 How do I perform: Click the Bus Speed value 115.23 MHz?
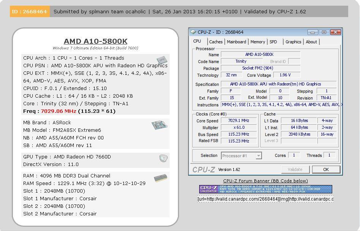[239, 134]
